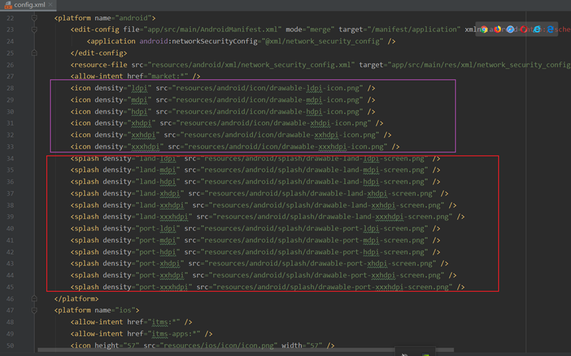Click android:networkSecurityConfig attribute on line 24

click(198, 41)
